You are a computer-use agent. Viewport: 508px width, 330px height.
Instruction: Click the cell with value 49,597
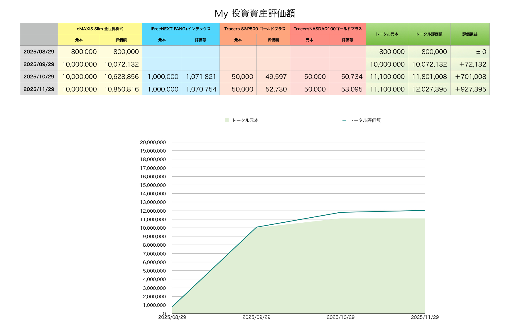[x=276, y=77]
